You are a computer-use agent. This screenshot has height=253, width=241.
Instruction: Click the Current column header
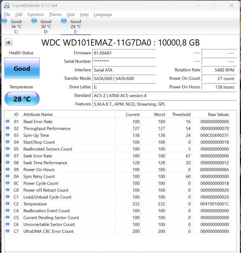click(x=128, y=114)
